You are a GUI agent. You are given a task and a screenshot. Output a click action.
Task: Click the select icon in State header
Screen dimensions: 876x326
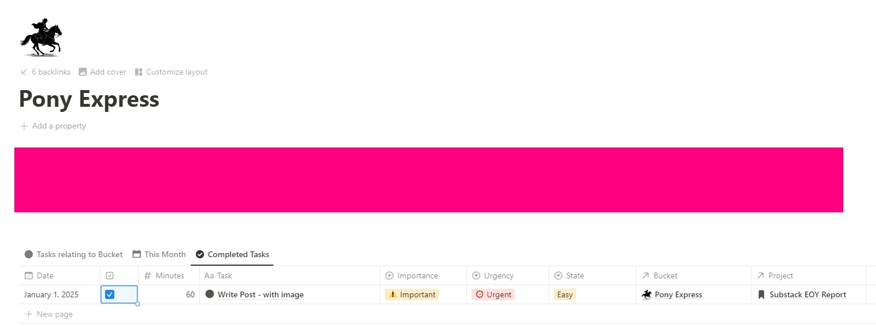coord(558,275)
